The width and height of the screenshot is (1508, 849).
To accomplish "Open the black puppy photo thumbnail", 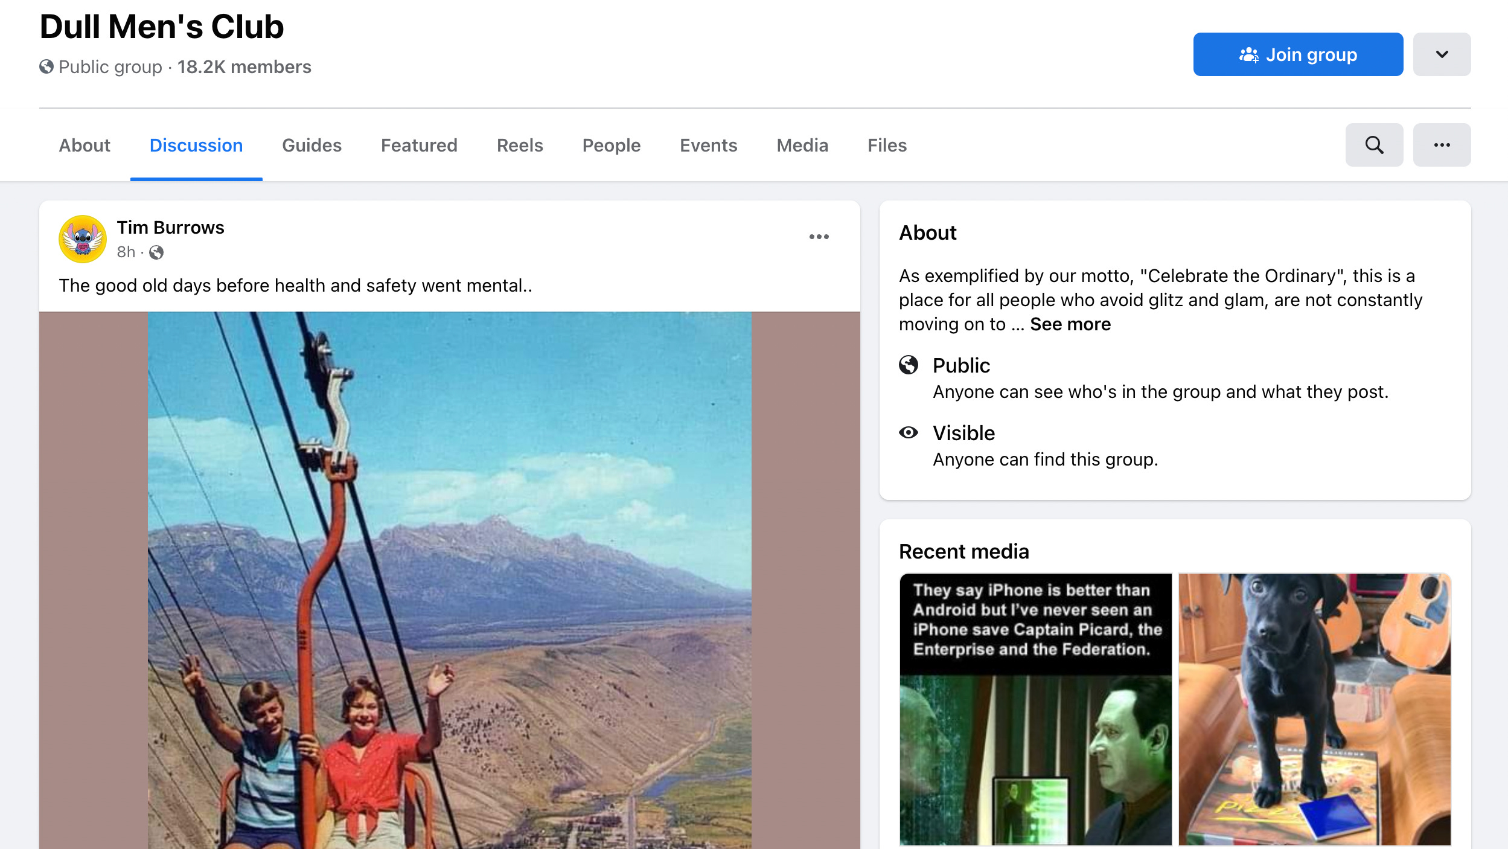I will point(1314,710).
